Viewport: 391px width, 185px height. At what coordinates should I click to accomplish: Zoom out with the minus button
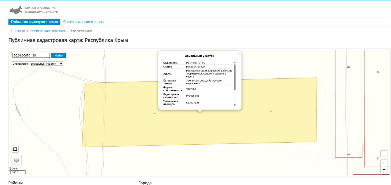coord(384,169)
